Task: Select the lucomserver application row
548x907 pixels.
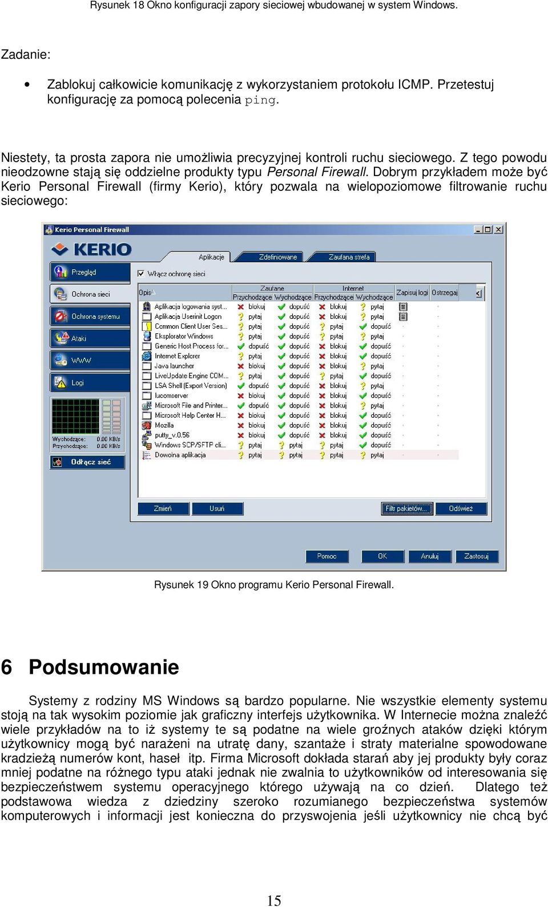Action: [299, 395]
